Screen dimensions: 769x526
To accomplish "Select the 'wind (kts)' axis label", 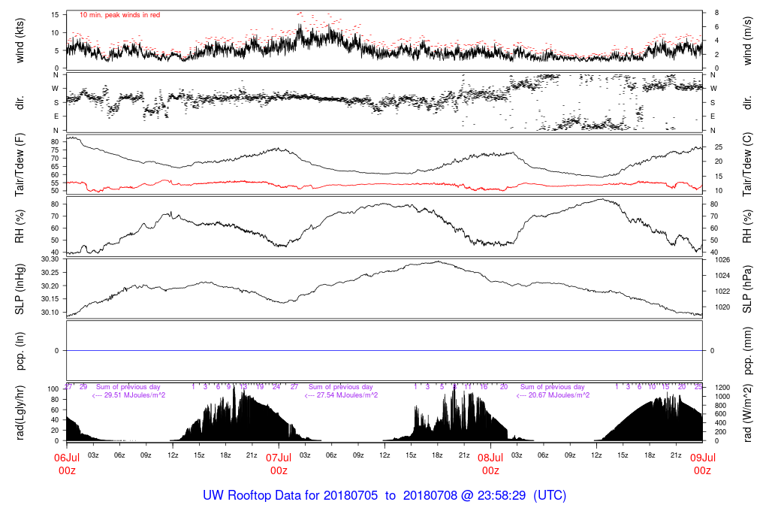I will 20,41.
